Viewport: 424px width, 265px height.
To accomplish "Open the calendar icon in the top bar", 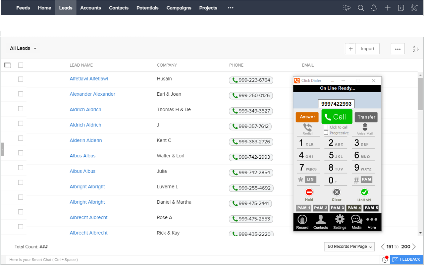I will 401,8.
